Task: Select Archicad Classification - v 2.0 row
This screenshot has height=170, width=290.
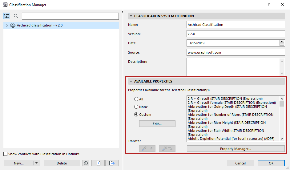Action: [x=61, y=25]
